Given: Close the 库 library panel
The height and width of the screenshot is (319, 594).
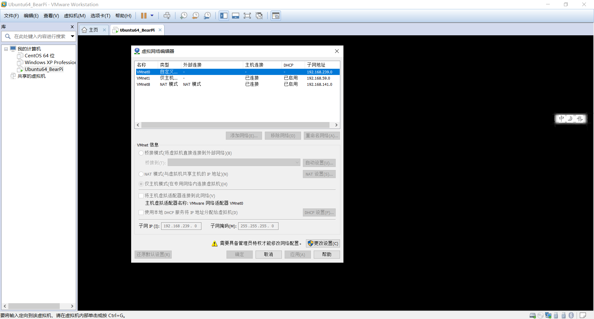Looking at the screenshot, I should click(72, 27).
